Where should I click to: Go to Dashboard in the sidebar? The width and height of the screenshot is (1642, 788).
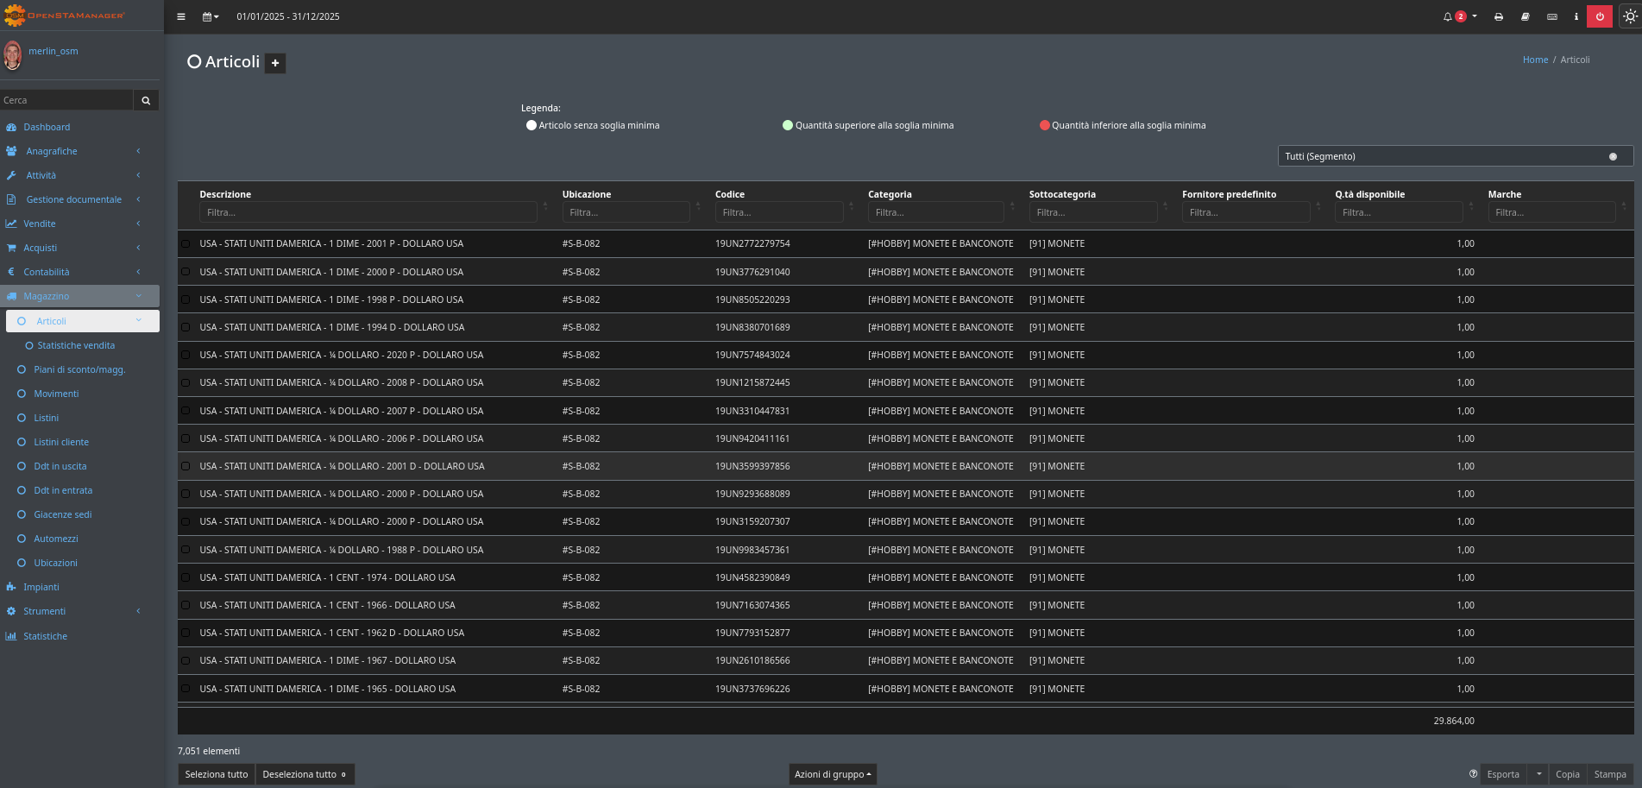(x=47, y=127)
